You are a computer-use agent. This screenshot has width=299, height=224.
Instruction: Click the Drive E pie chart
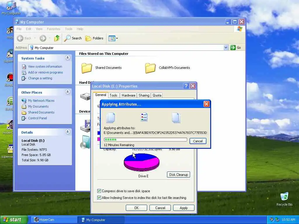click(x=142, y=162)
